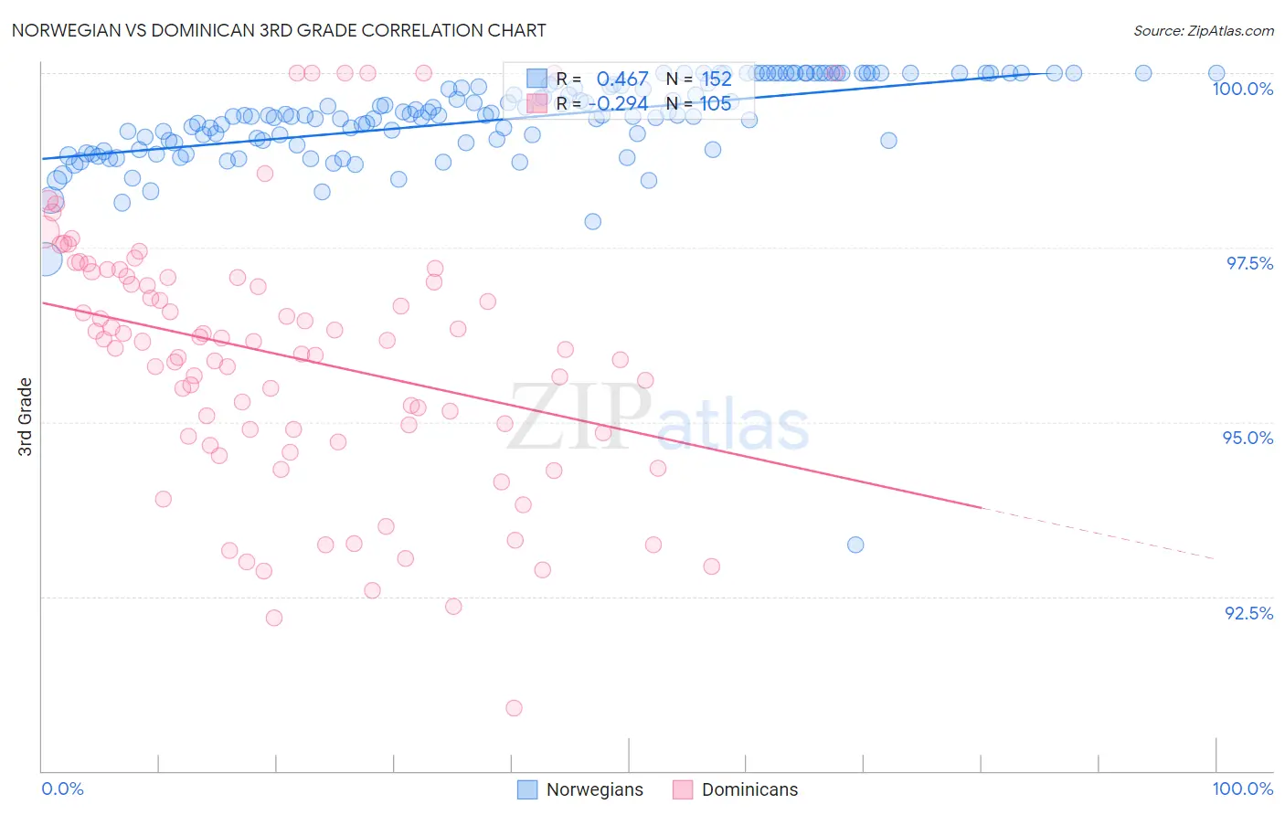Click the Dominicans legend color swatch
Viewport: 1285px width, 815px height.
[x=683, y=789]
